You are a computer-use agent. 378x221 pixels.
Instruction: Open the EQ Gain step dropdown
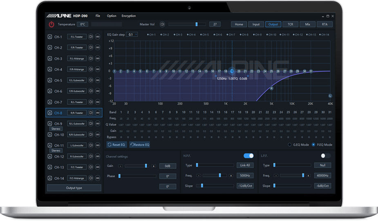point(132,34)
